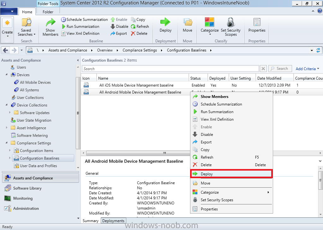323x230 pixels.
Task: Expand the Configuration Baselines node
Action: click(10, 158)
